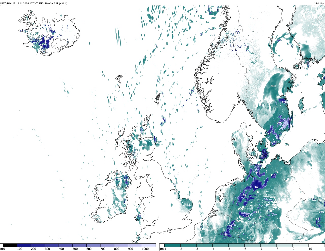Click the '110' visibility value on the map

(x=273, y=175)
